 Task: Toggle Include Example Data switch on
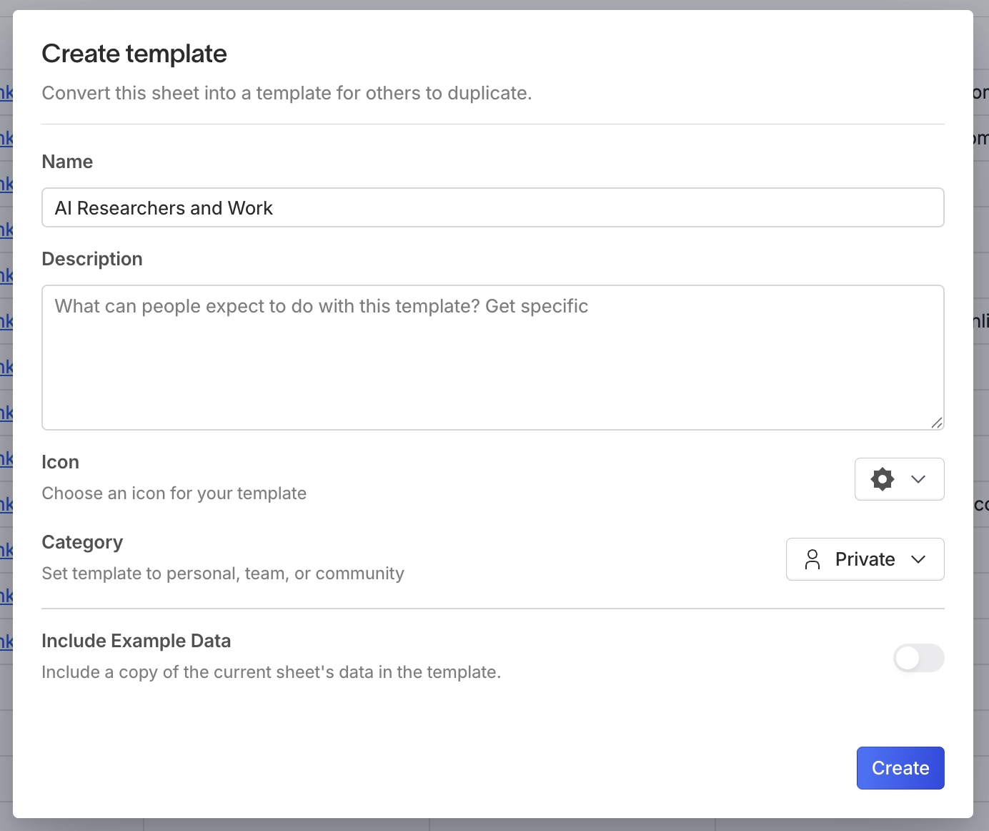pyautogui.click(x=918, y=658)
